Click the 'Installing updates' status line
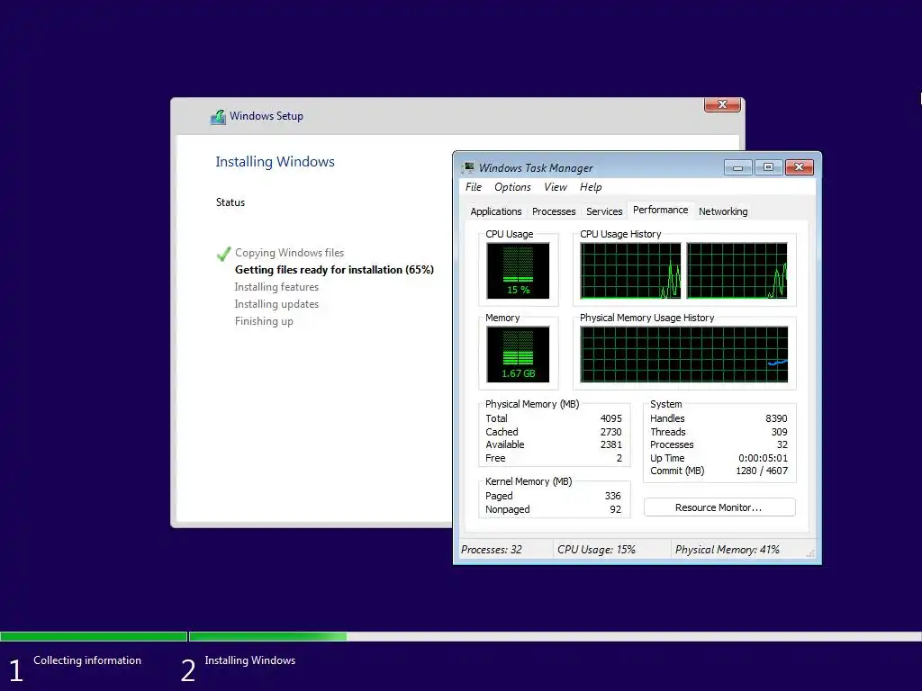 pyautogui.click(x=276, y=304)
